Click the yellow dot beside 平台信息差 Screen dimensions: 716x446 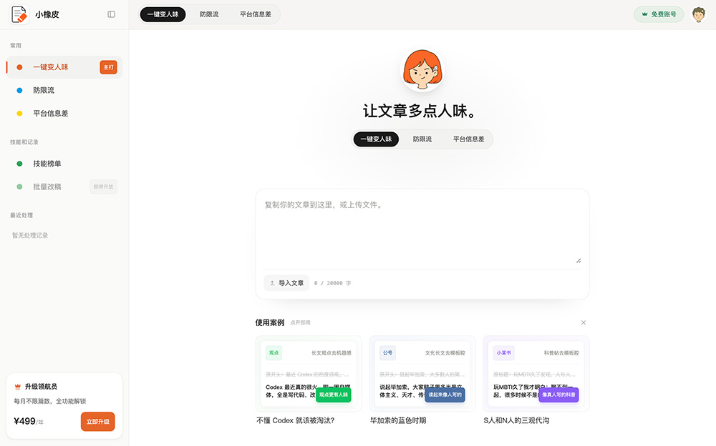pos(19,114)
